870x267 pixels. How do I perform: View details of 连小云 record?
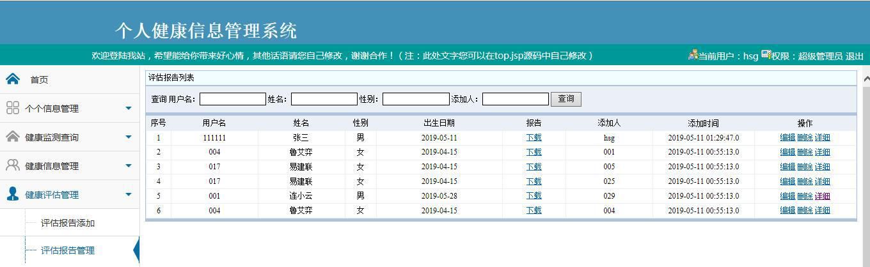822,196
